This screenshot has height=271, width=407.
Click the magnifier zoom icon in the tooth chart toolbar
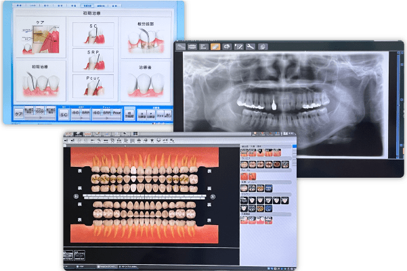(x=99, y=141)
